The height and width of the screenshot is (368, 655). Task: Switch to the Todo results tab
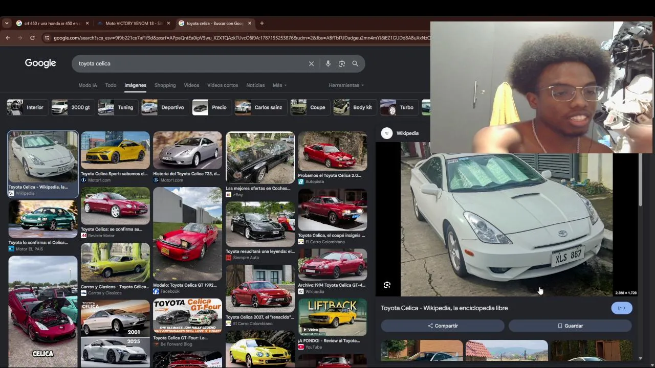tap(111, 85)
